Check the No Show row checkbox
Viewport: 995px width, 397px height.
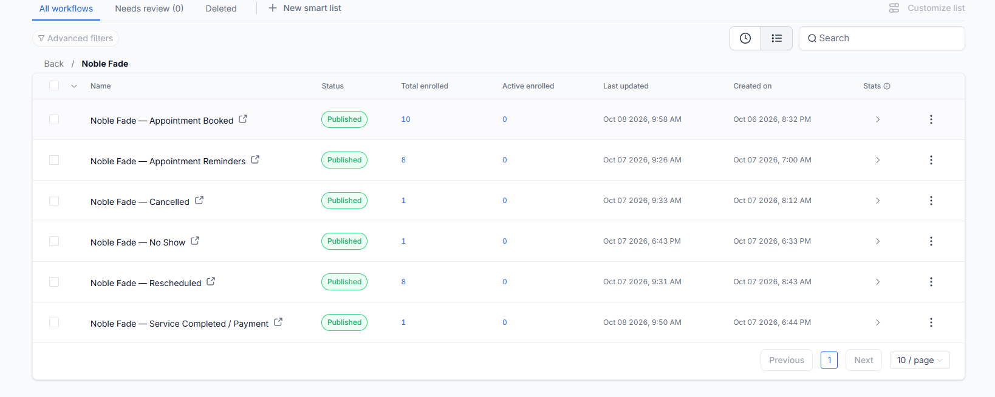click(54, 241)
